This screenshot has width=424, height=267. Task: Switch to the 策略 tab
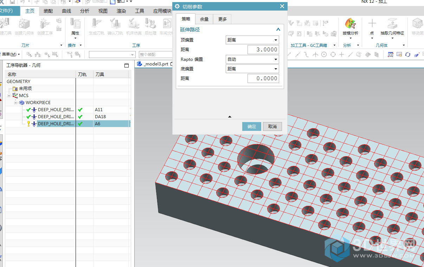186,19
